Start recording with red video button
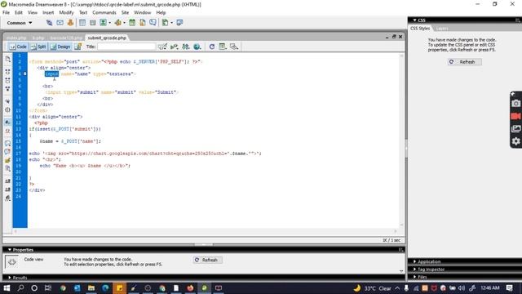This screenshot has height=294, width=522. click(515, 116)
